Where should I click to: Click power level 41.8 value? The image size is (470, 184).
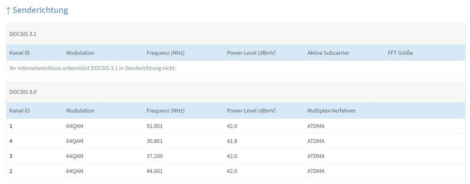tap(232, 141)
